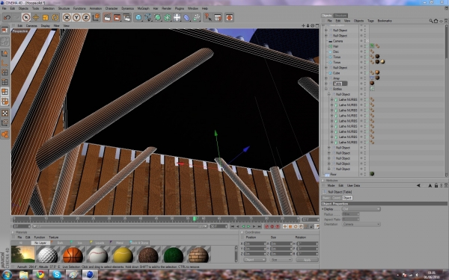
Task: Select the Hair object in tree
Action: click(335, 46)
